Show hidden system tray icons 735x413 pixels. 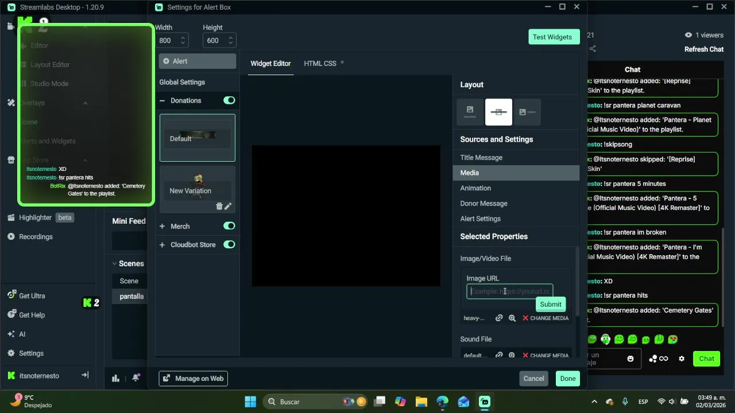pyautogui.click(x=594, y=402)
